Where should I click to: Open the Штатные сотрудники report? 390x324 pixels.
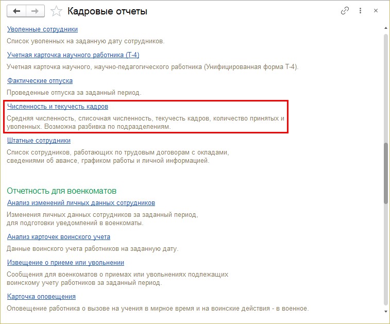click(39, 141)
